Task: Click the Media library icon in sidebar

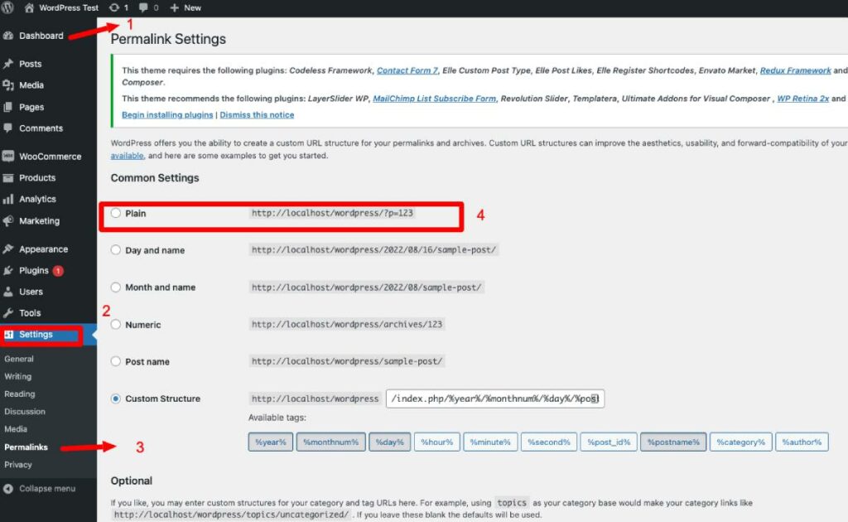Action: pyautogui.click(x=8, y=85)
